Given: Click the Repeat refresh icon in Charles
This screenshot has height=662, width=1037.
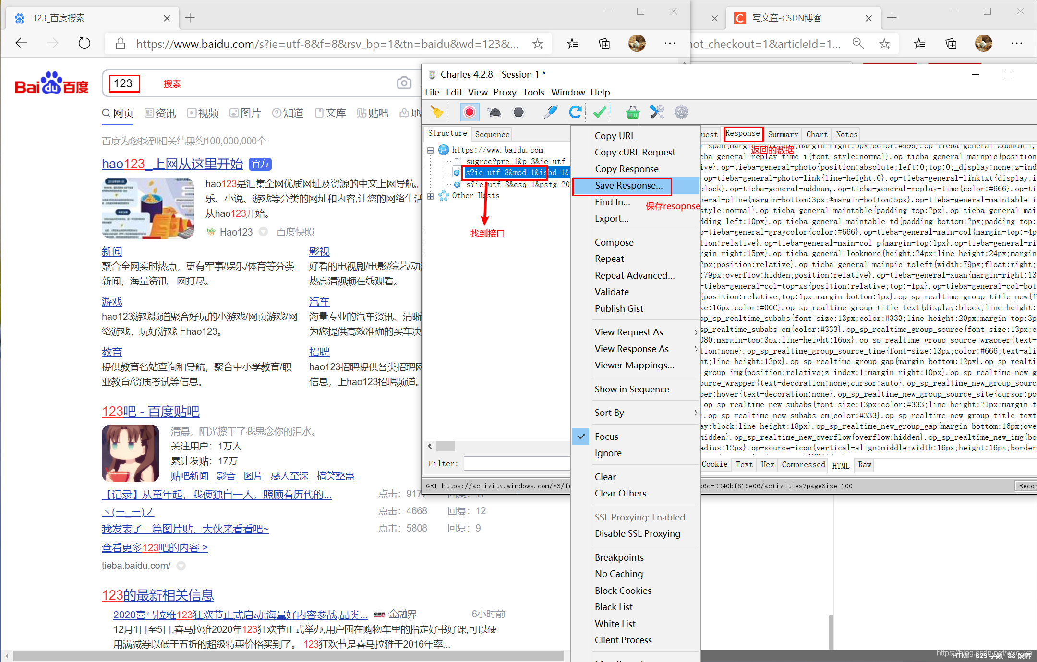Looking at the screenshot, I should coord(575,112).
